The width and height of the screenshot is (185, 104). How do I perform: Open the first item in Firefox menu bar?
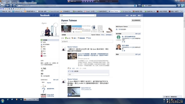pyautogui.click(x=2, y=3)
